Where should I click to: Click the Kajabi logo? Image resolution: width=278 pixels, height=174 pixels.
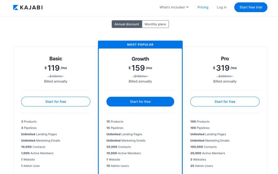click(28, 7)
